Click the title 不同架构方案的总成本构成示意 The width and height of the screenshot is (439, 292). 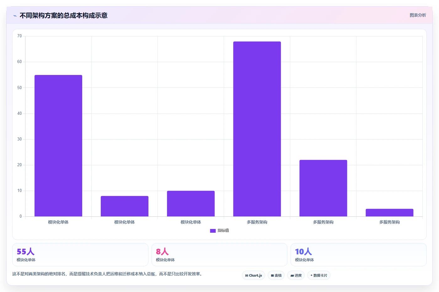[63, 15]
